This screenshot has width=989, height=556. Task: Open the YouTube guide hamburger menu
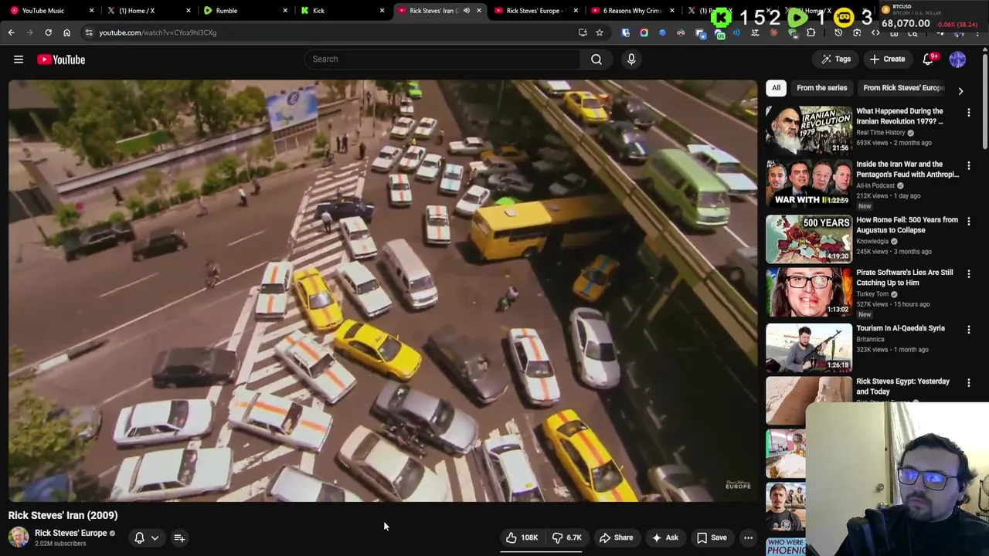[x=19, y=59]
